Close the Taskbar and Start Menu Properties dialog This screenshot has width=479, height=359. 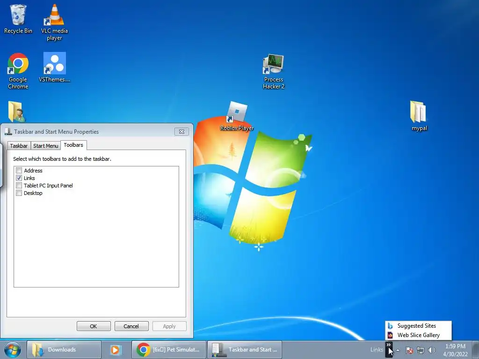click(181, 131)
